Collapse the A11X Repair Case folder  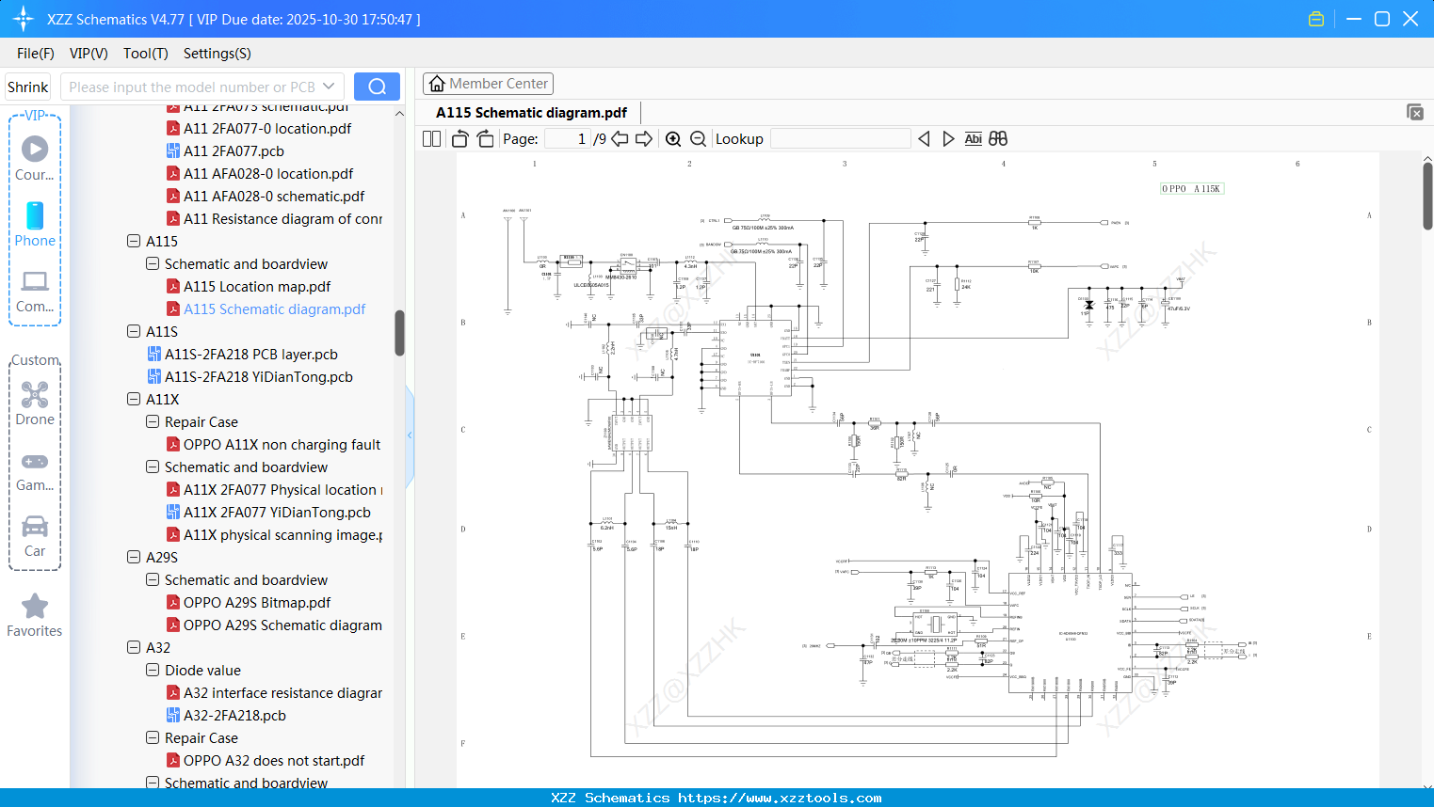153,422
